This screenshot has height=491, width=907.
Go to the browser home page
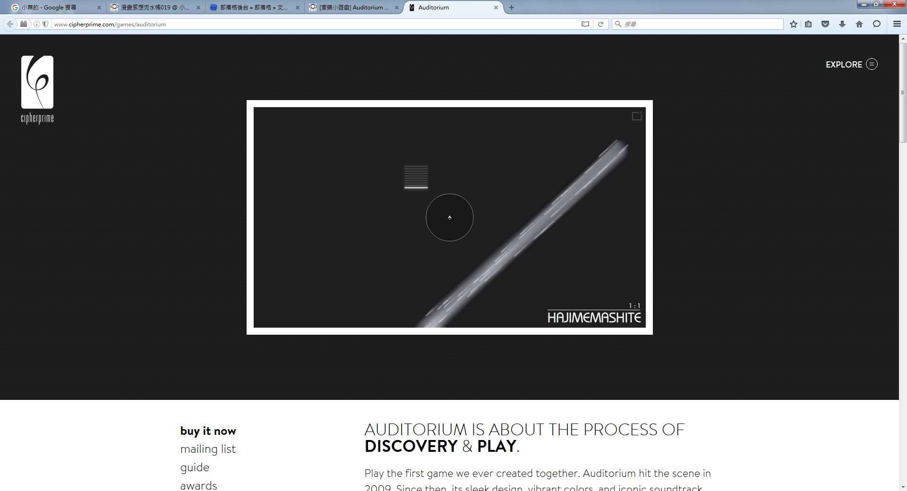point(859,24)
